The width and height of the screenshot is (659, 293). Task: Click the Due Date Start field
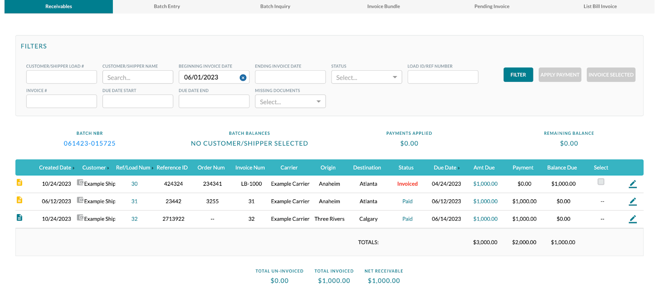pyautogui.click(x=138, y=102)
